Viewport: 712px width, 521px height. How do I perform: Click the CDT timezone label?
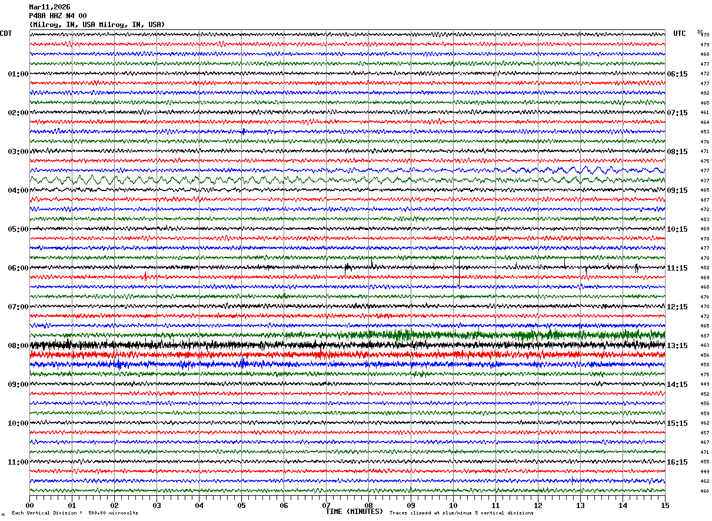coord(6,34)
